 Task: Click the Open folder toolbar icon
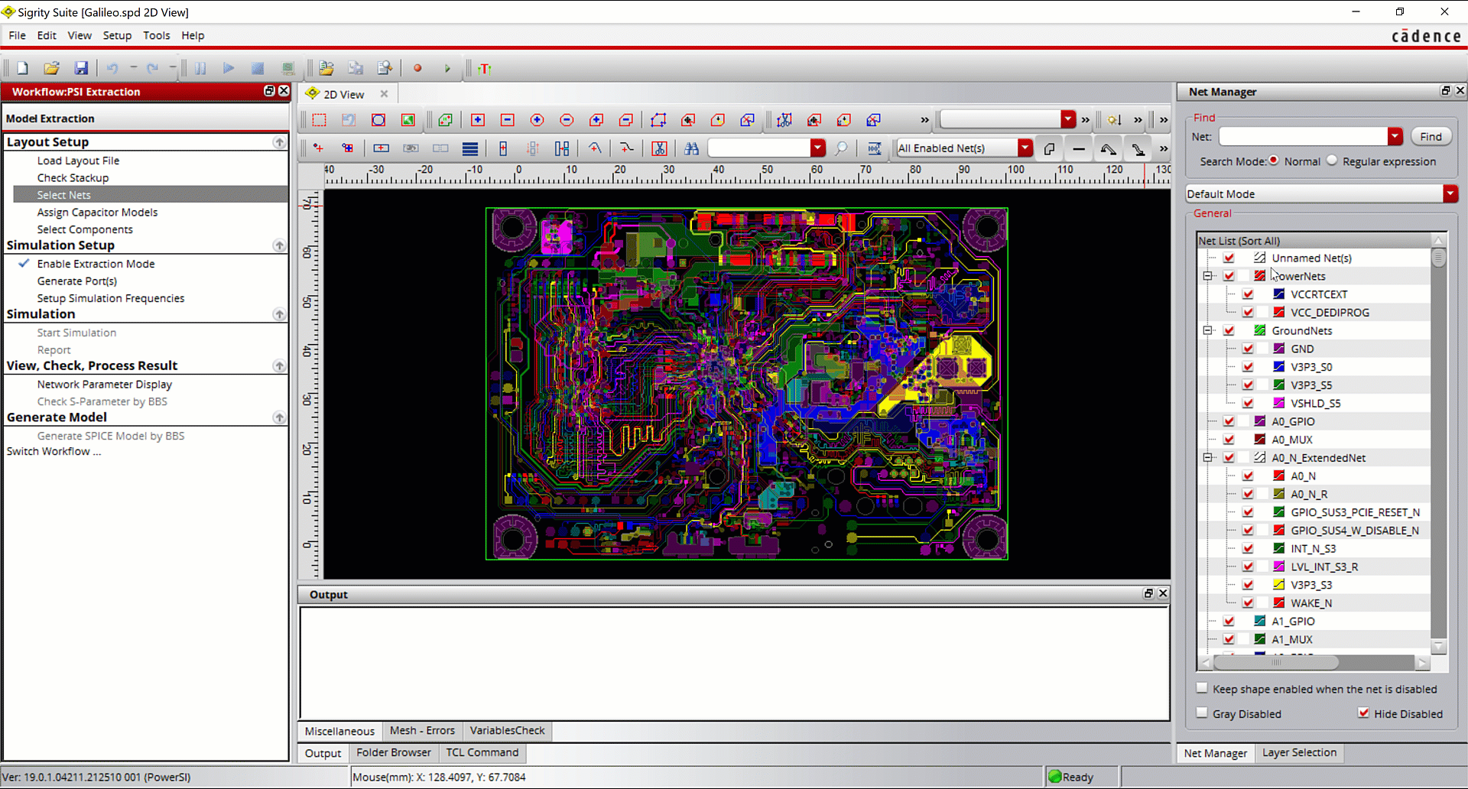[51, 68]
